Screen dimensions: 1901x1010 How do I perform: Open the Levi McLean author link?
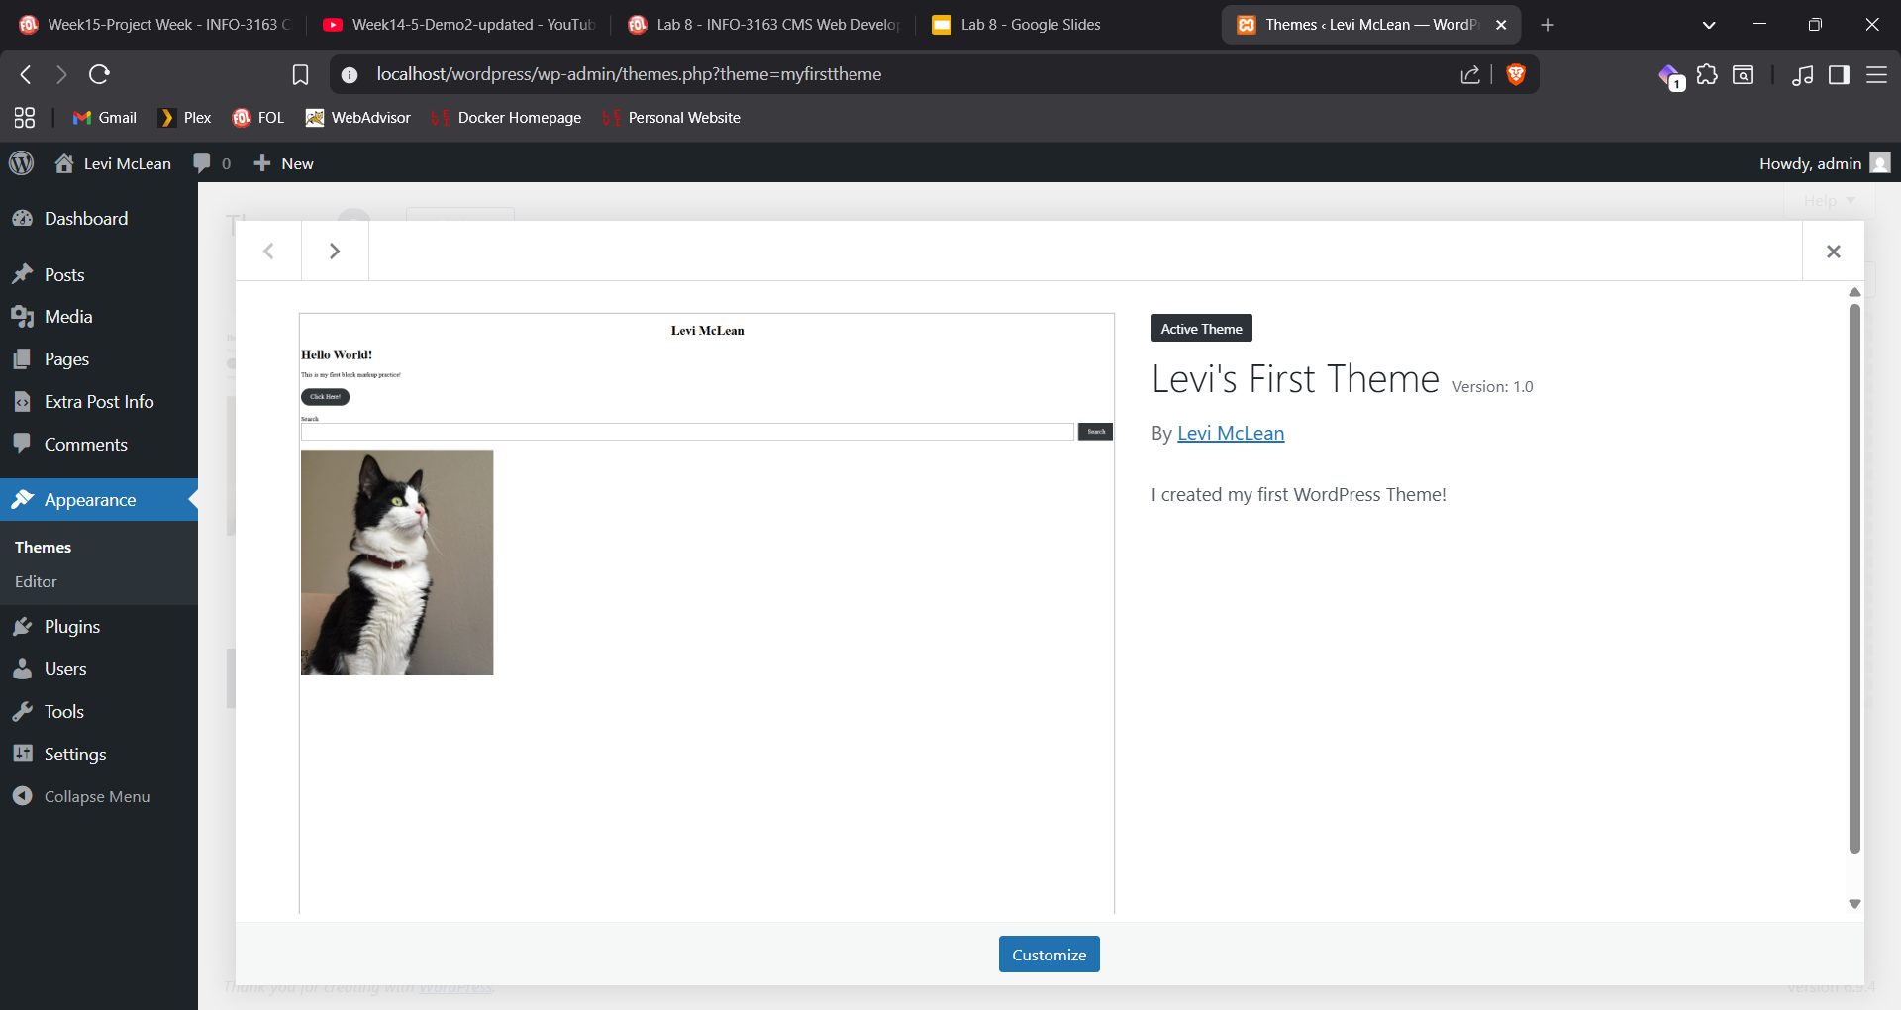tap(1230, 434)
